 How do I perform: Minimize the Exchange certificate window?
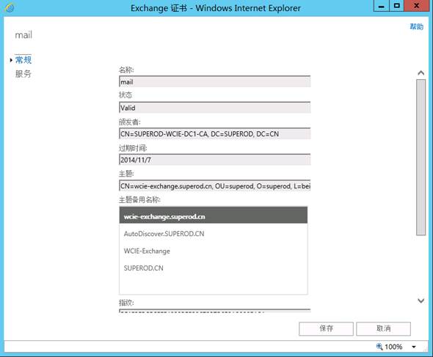point(382,6)
